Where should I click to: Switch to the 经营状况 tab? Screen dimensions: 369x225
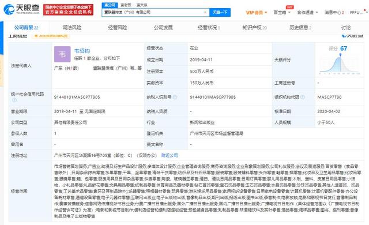(209, 28)
